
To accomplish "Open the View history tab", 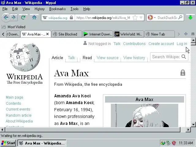I will 134,58.
